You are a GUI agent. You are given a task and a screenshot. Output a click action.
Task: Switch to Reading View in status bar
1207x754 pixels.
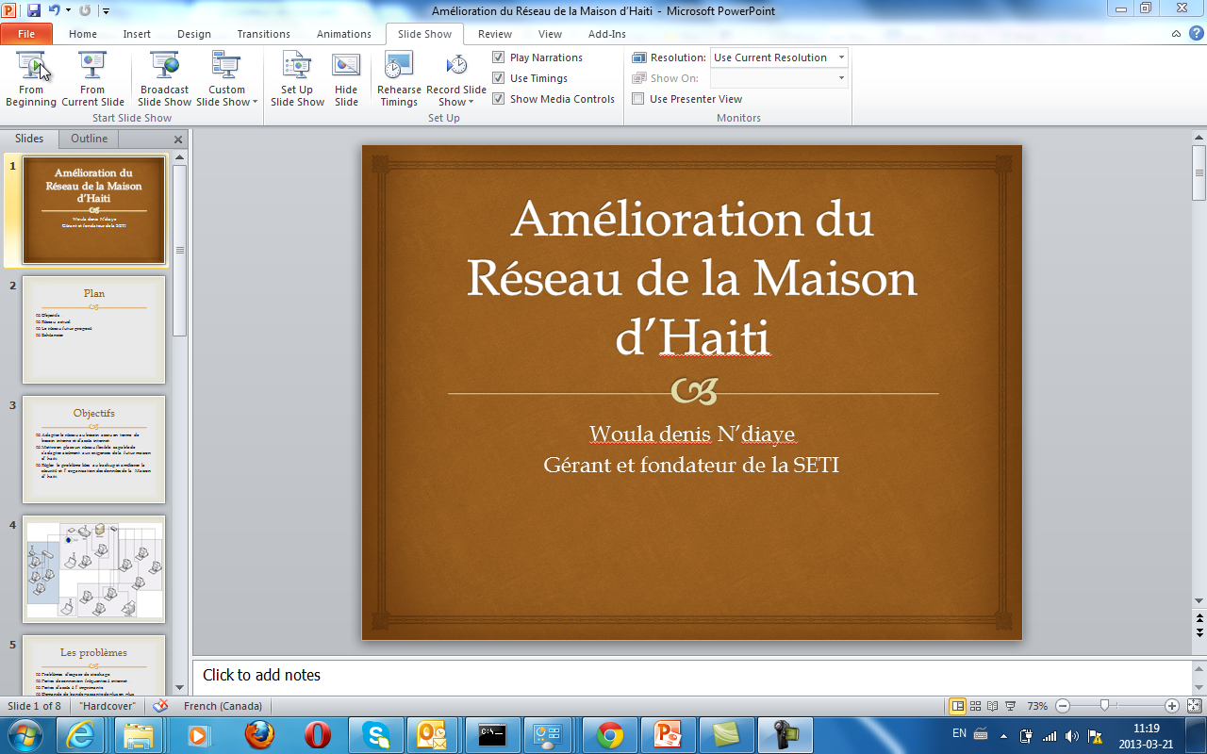[993, 706]
